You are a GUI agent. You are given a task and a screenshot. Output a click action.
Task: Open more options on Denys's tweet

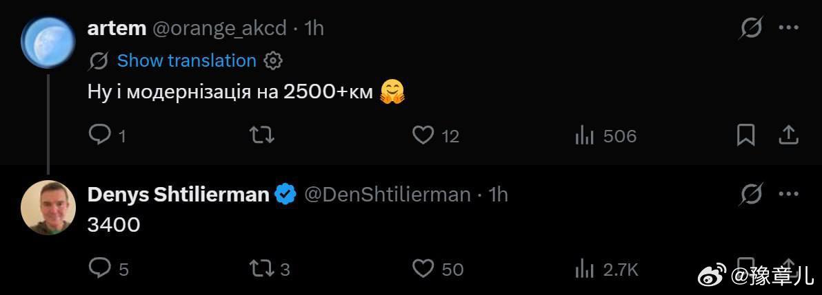(788, 194)
